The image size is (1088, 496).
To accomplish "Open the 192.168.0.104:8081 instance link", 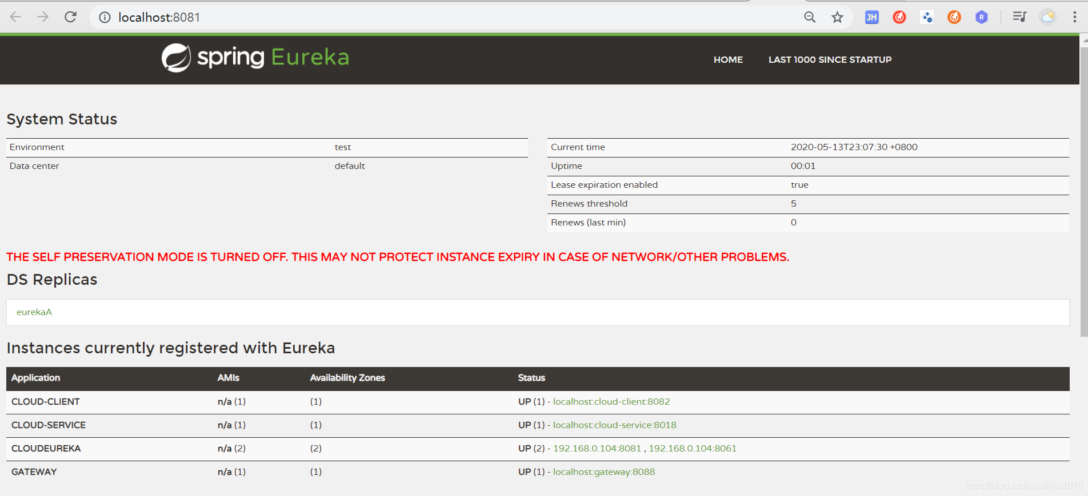I will [597, 449].
